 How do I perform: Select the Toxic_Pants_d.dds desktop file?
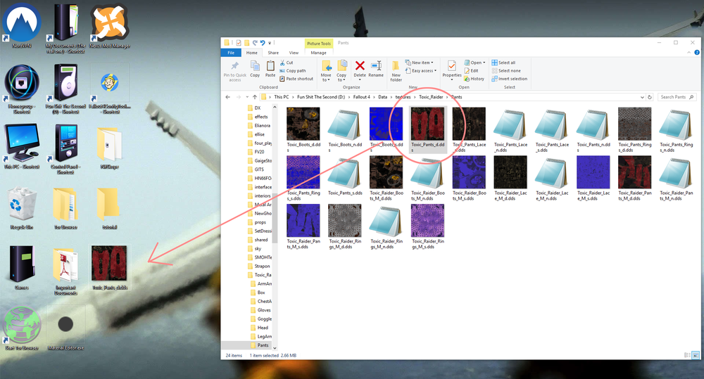110,267
